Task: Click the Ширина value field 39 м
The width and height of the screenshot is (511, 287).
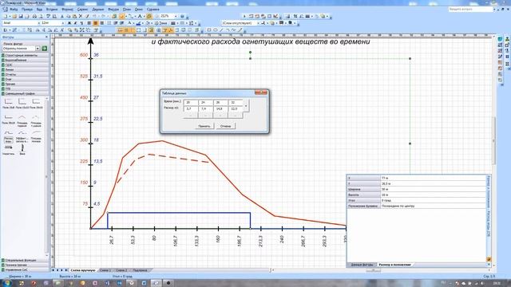Action: [x=433, y=190]
